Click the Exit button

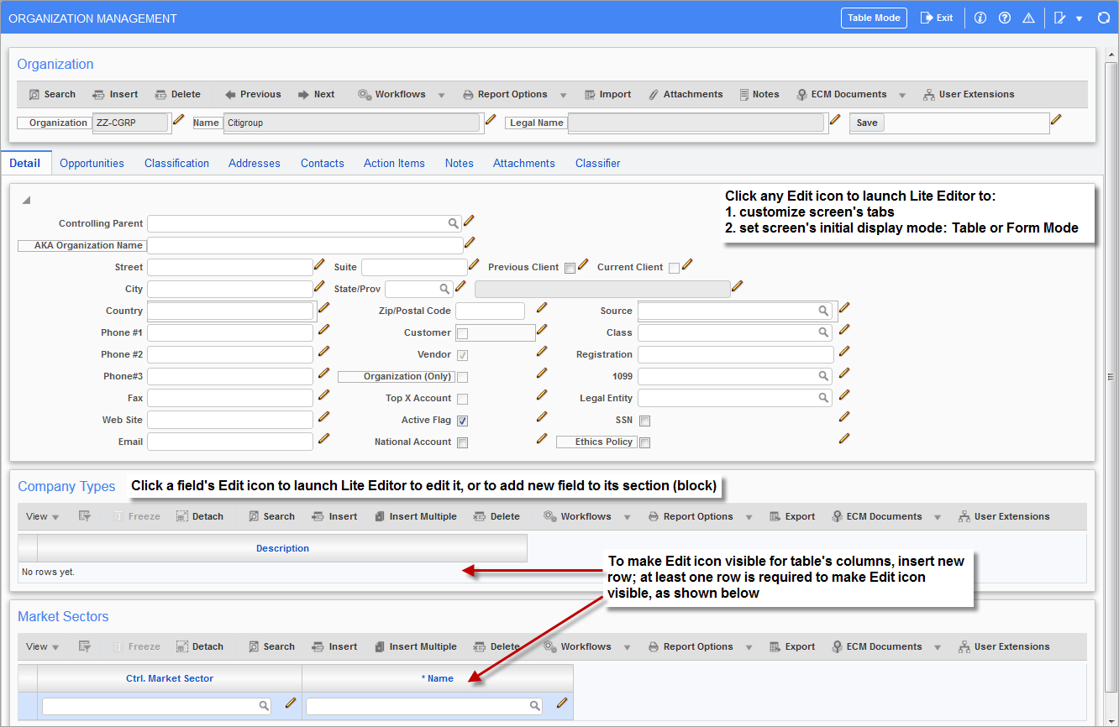click(937, 18)
